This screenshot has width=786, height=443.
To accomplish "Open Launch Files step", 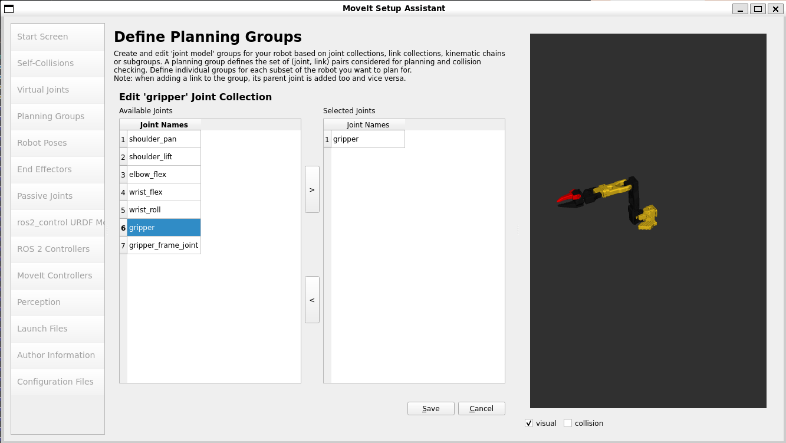I will 58,329.
